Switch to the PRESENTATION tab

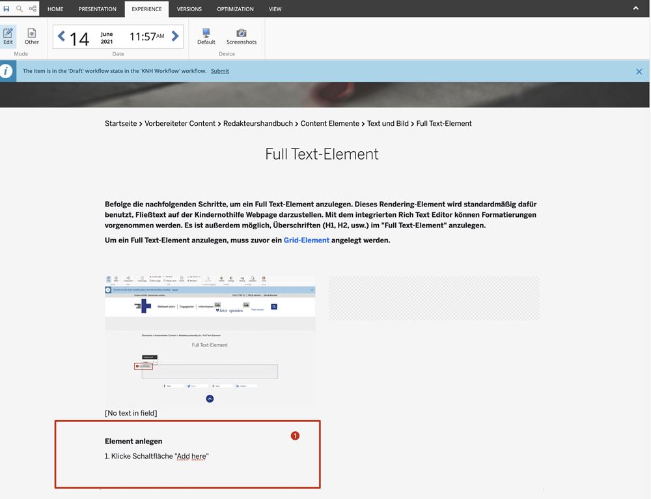tap(98, 9)
